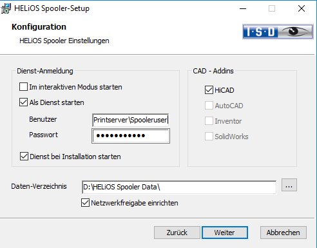
Task: Enable Im interaktiven Modus starten checkbox
Action: [x=23, y=87]
